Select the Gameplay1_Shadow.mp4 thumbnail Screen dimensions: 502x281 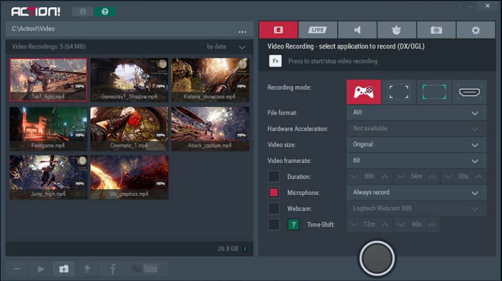[130, 80]
